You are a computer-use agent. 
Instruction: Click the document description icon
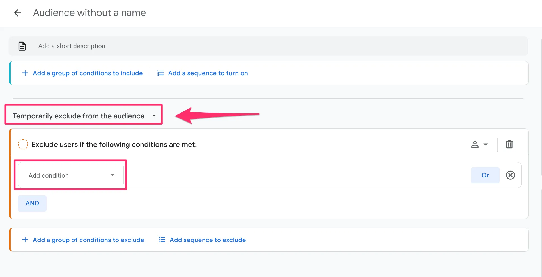click(x=22, y=46)
